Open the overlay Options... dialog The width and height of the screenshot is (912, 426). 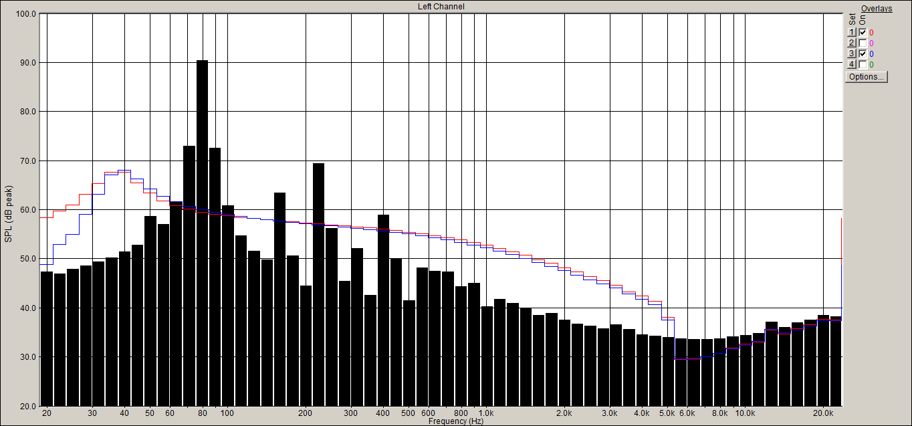pos(867,77)
